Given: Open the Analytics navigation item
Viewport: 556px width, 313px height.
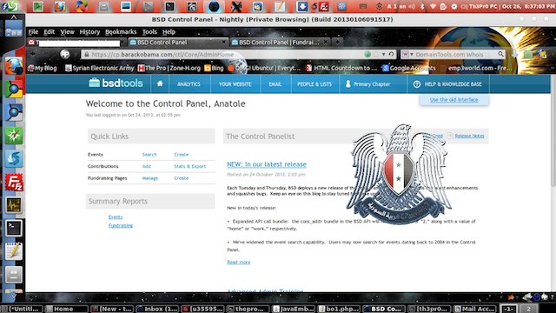Looking at the screenshot, I should [x=189, y=84].
